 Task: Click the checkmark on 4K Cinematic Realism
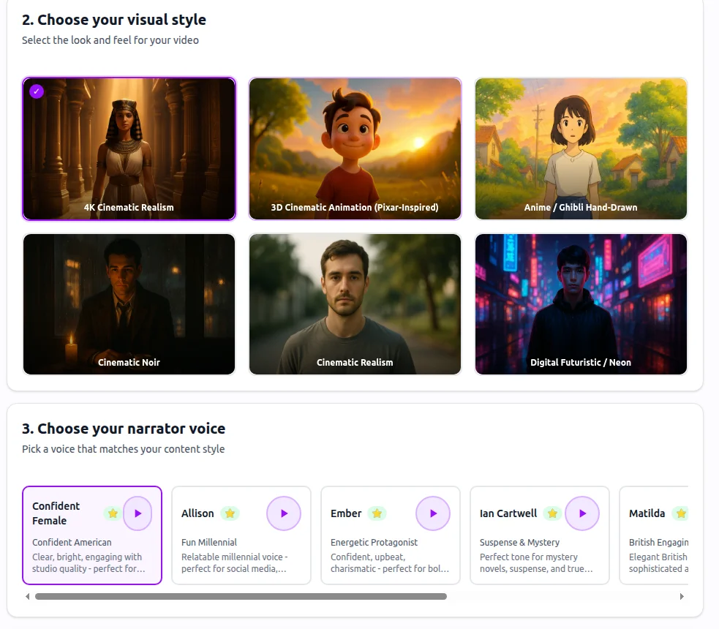pyautogui.click(x=36, y=91)
